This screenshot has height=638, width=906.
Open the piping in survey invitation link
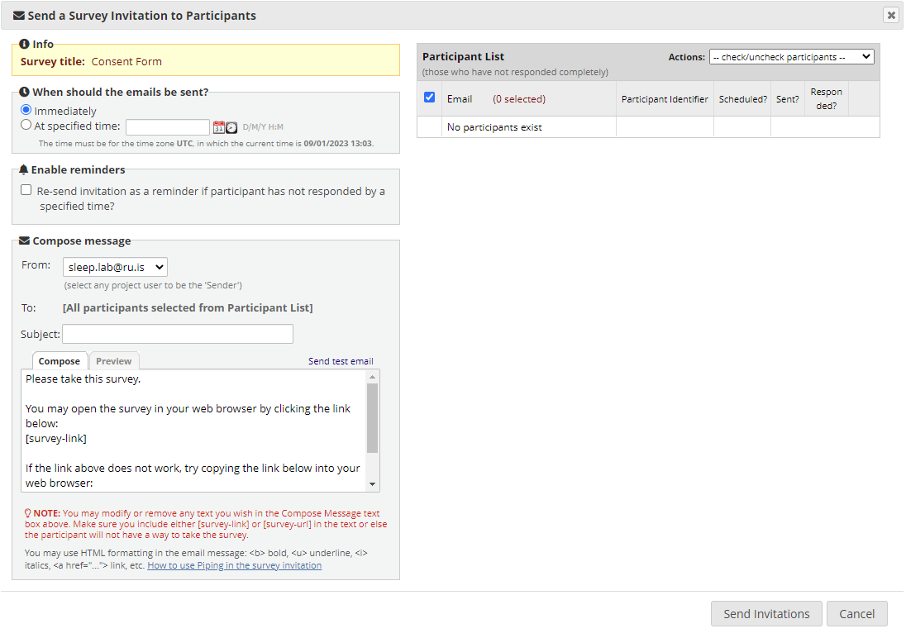pyautogui.click(x=234, y=565)
